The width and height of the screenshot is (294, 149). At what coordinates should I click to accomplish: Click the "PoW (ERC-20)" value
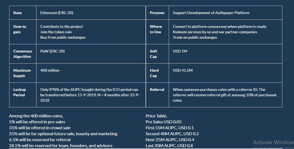pyautogui.click(x=52, y=51)
